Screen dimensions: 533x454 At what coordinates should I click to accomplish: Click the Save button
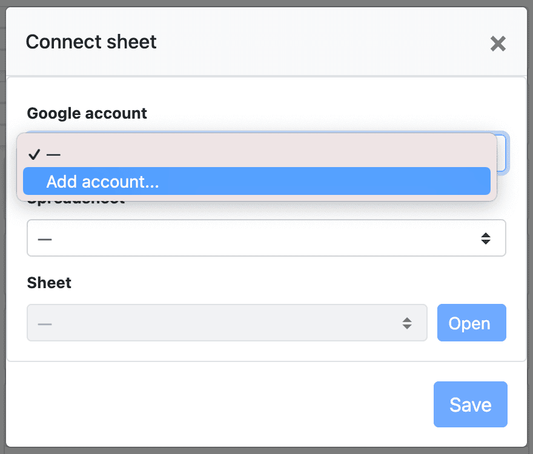470,404
